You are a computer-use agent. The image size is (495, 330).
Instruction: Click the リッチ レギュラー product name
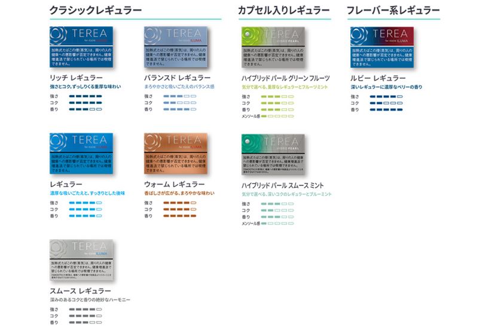coord(76,78)
